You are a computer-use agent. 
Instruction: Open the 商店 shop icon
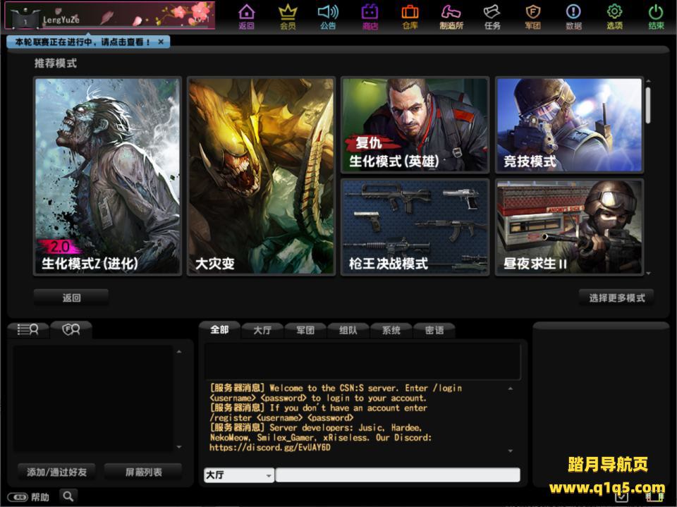pos(370,16)
